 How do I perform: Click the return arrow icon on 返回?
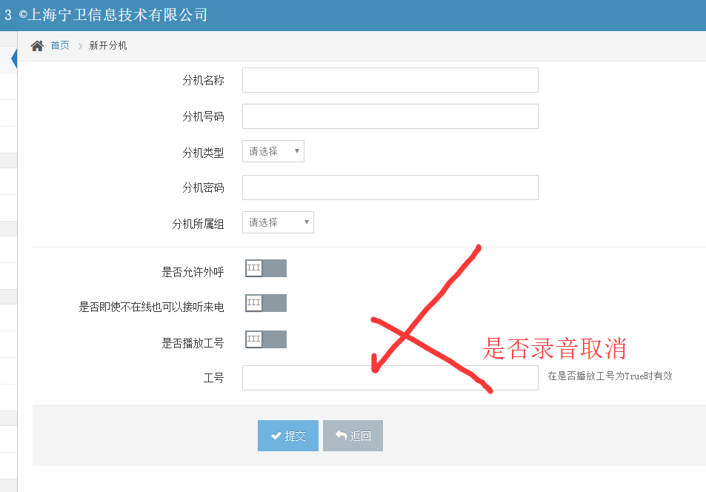(x=341, y=436)
